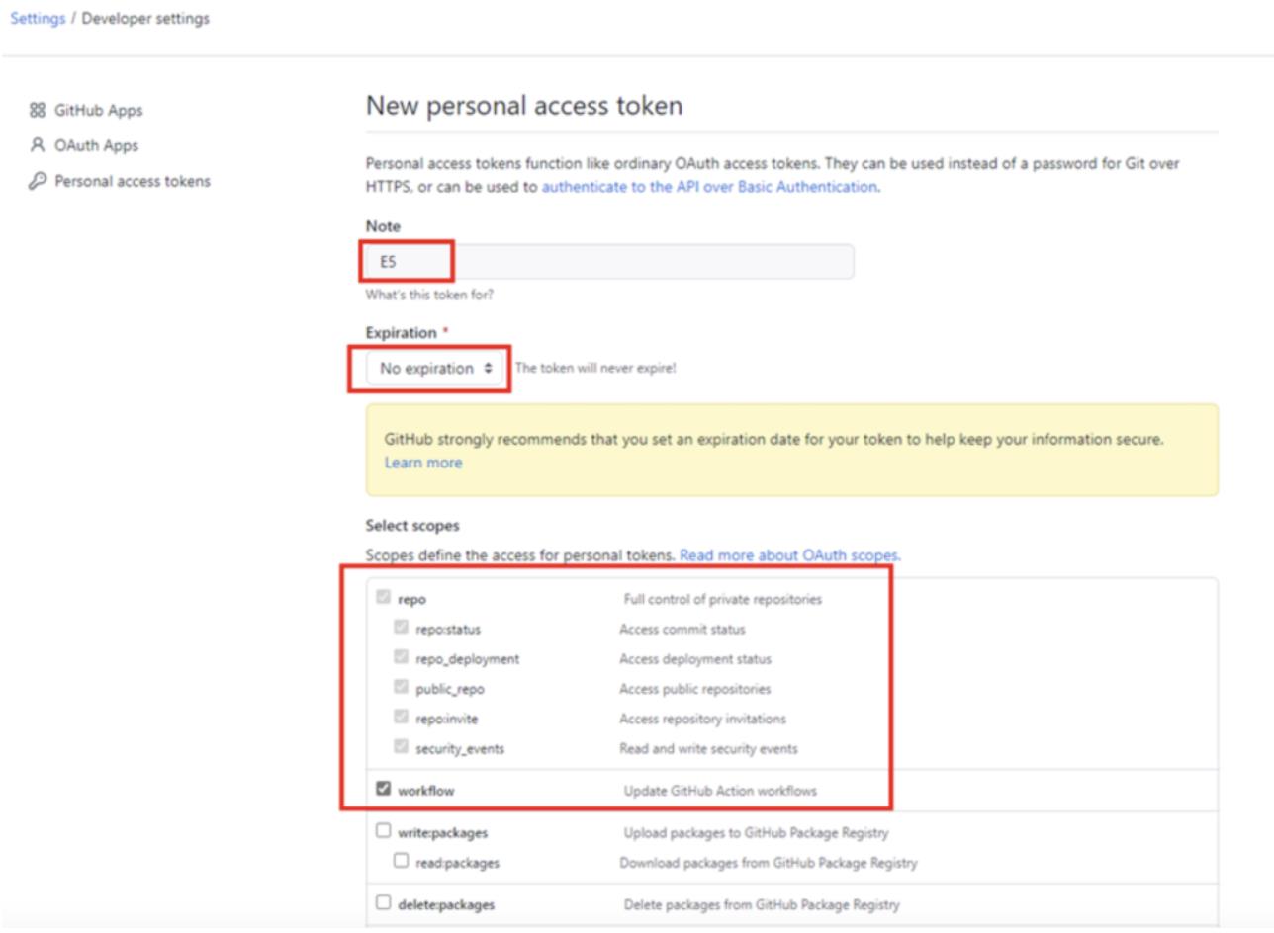Click "Download packages from GitHub Package Registry" text
Viewport: 1274px width, 933px height.
click(x=768, y=862)
